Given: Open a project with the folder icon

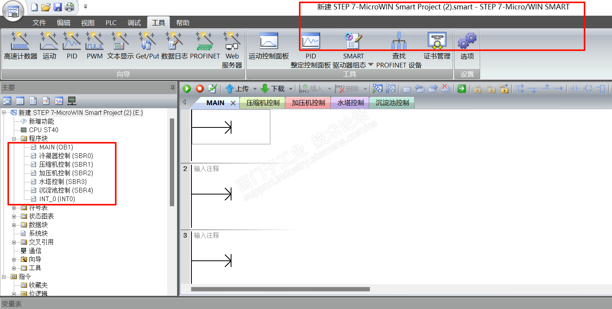Looking at the screenshot, I should point(46,7).
